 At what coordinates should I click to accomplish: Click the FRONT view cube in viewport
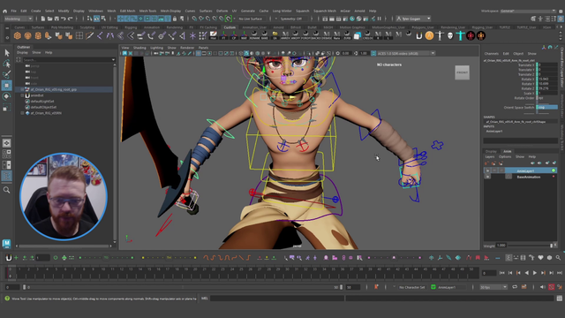click(462, 72)
